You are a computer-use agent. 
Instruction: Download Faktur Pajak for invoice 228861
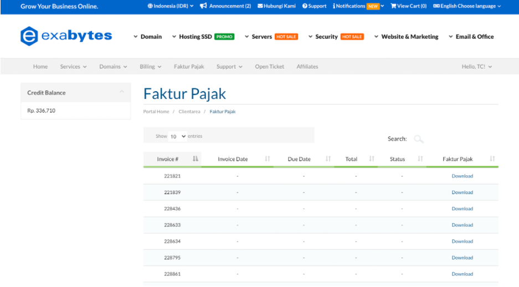[x=463, y=274]
